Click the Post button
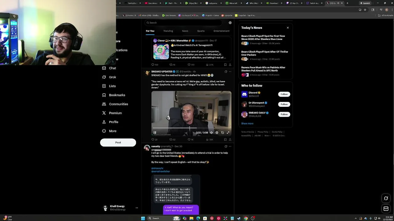This screenshot has height=221, width=394. pyautogui.click(x=118, y=142)
